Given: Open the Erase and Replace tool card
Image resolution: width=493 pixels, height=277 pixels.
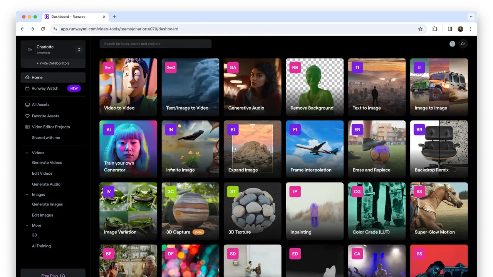Looking at the screenshot, I should click(377, 149).
